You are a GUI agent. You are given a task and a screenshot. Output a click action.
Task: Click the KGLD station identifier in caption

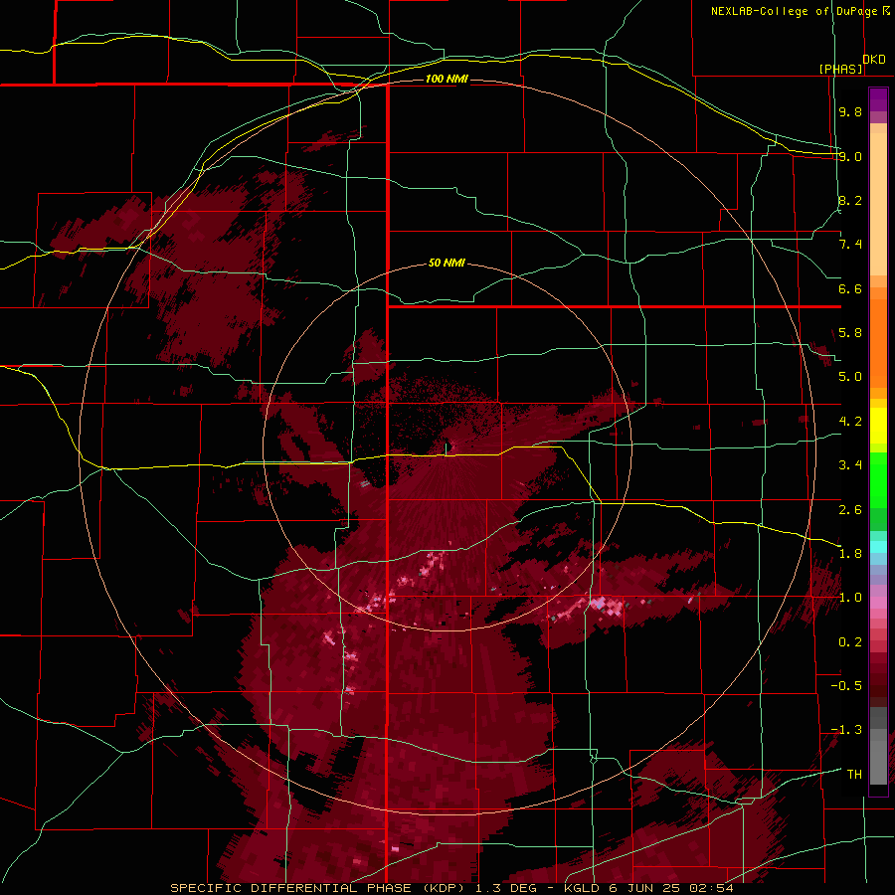point(580,888)
